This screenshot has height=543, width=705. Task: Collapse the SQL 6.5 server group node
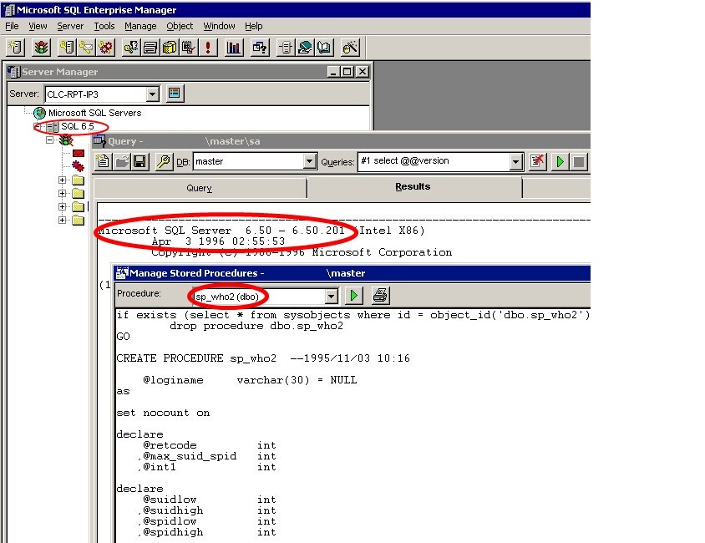(x=38, y=127)
